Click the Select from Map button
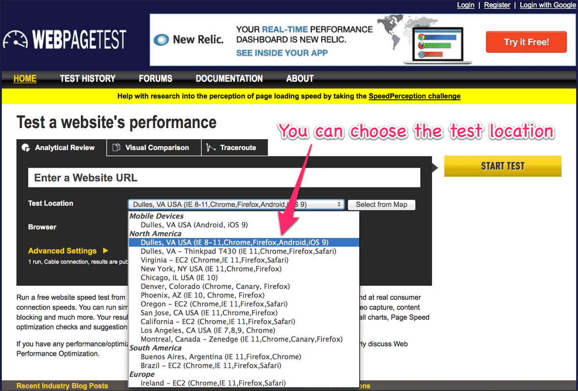 point(381,204)
